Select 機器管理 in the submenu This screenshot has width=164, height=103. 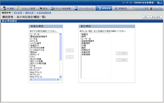(6, 13)
